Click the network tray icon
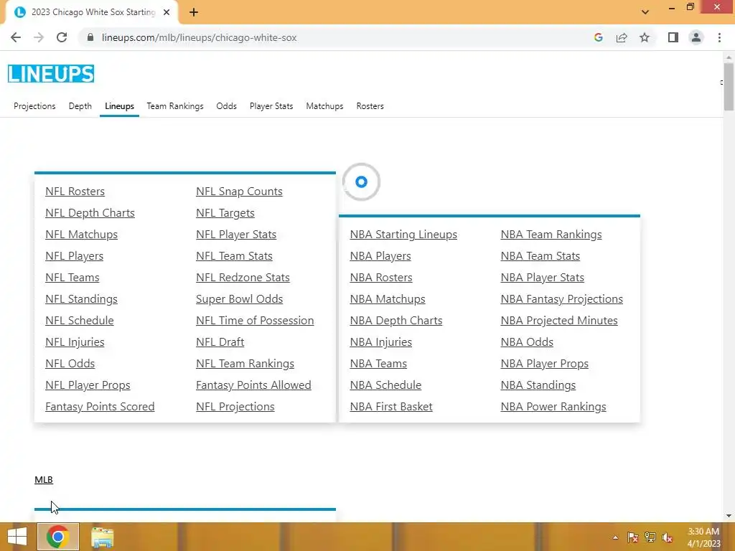 click(650, 537)
